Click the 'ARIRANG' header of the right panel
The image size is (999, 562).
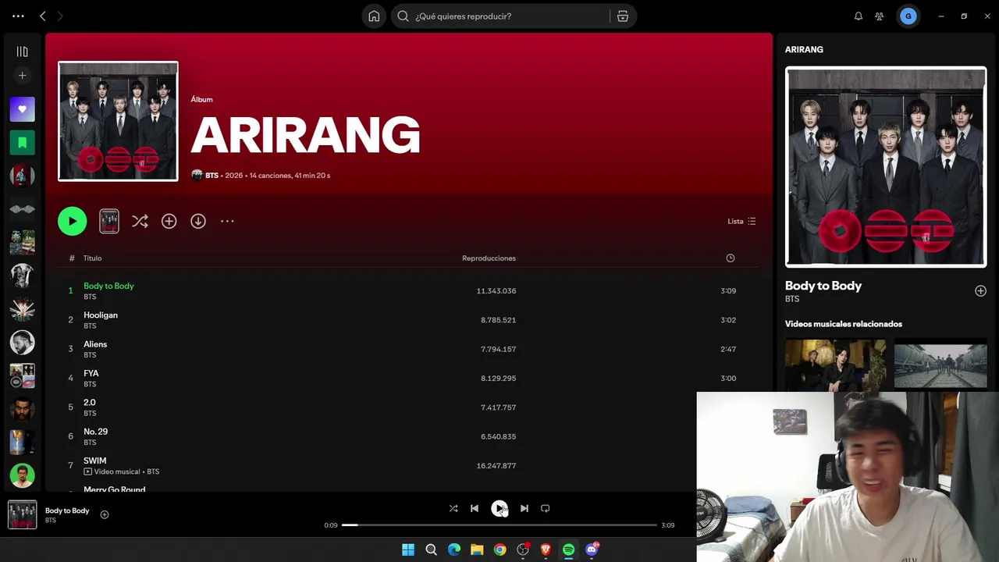804,49
